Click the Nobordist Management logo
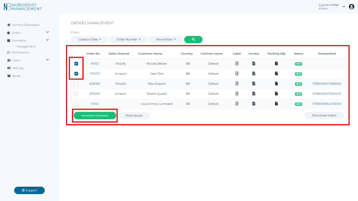Viewport: 358px width, 201px height. click(x=23, y=7)
